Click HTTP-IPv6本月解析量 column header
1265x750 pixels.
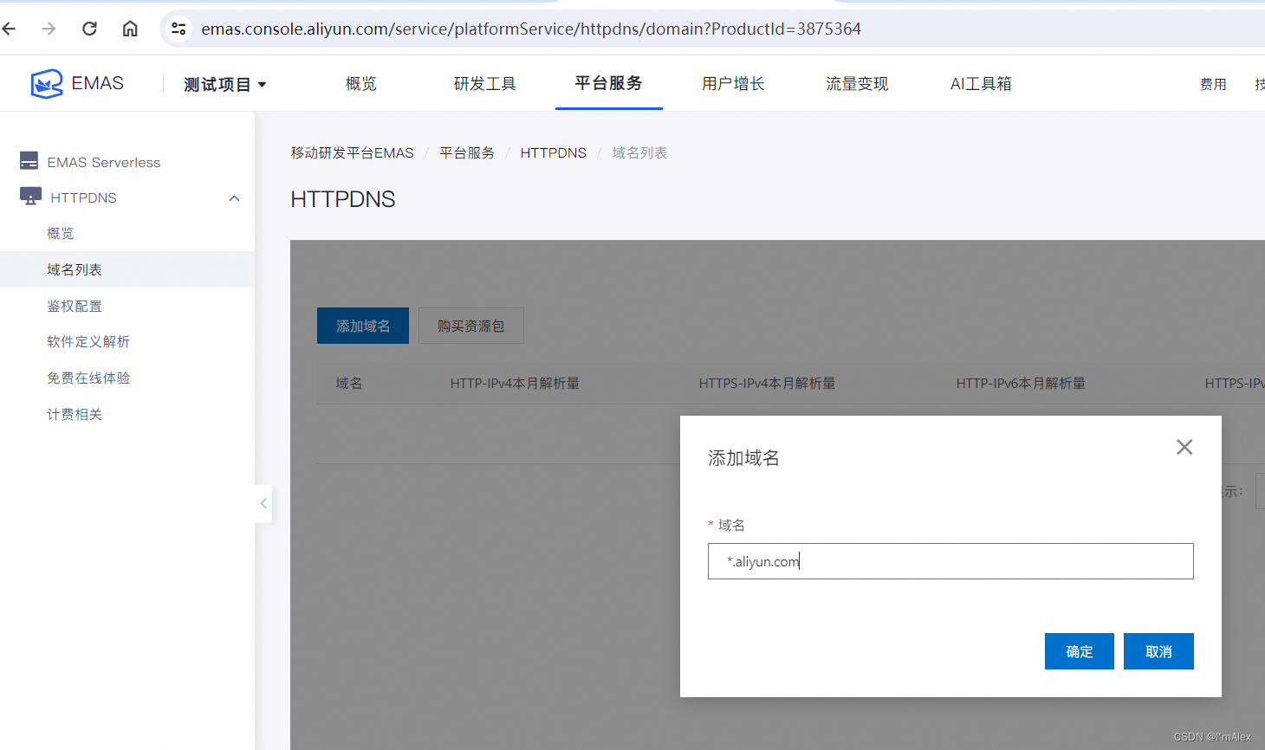pos(1021,383)
